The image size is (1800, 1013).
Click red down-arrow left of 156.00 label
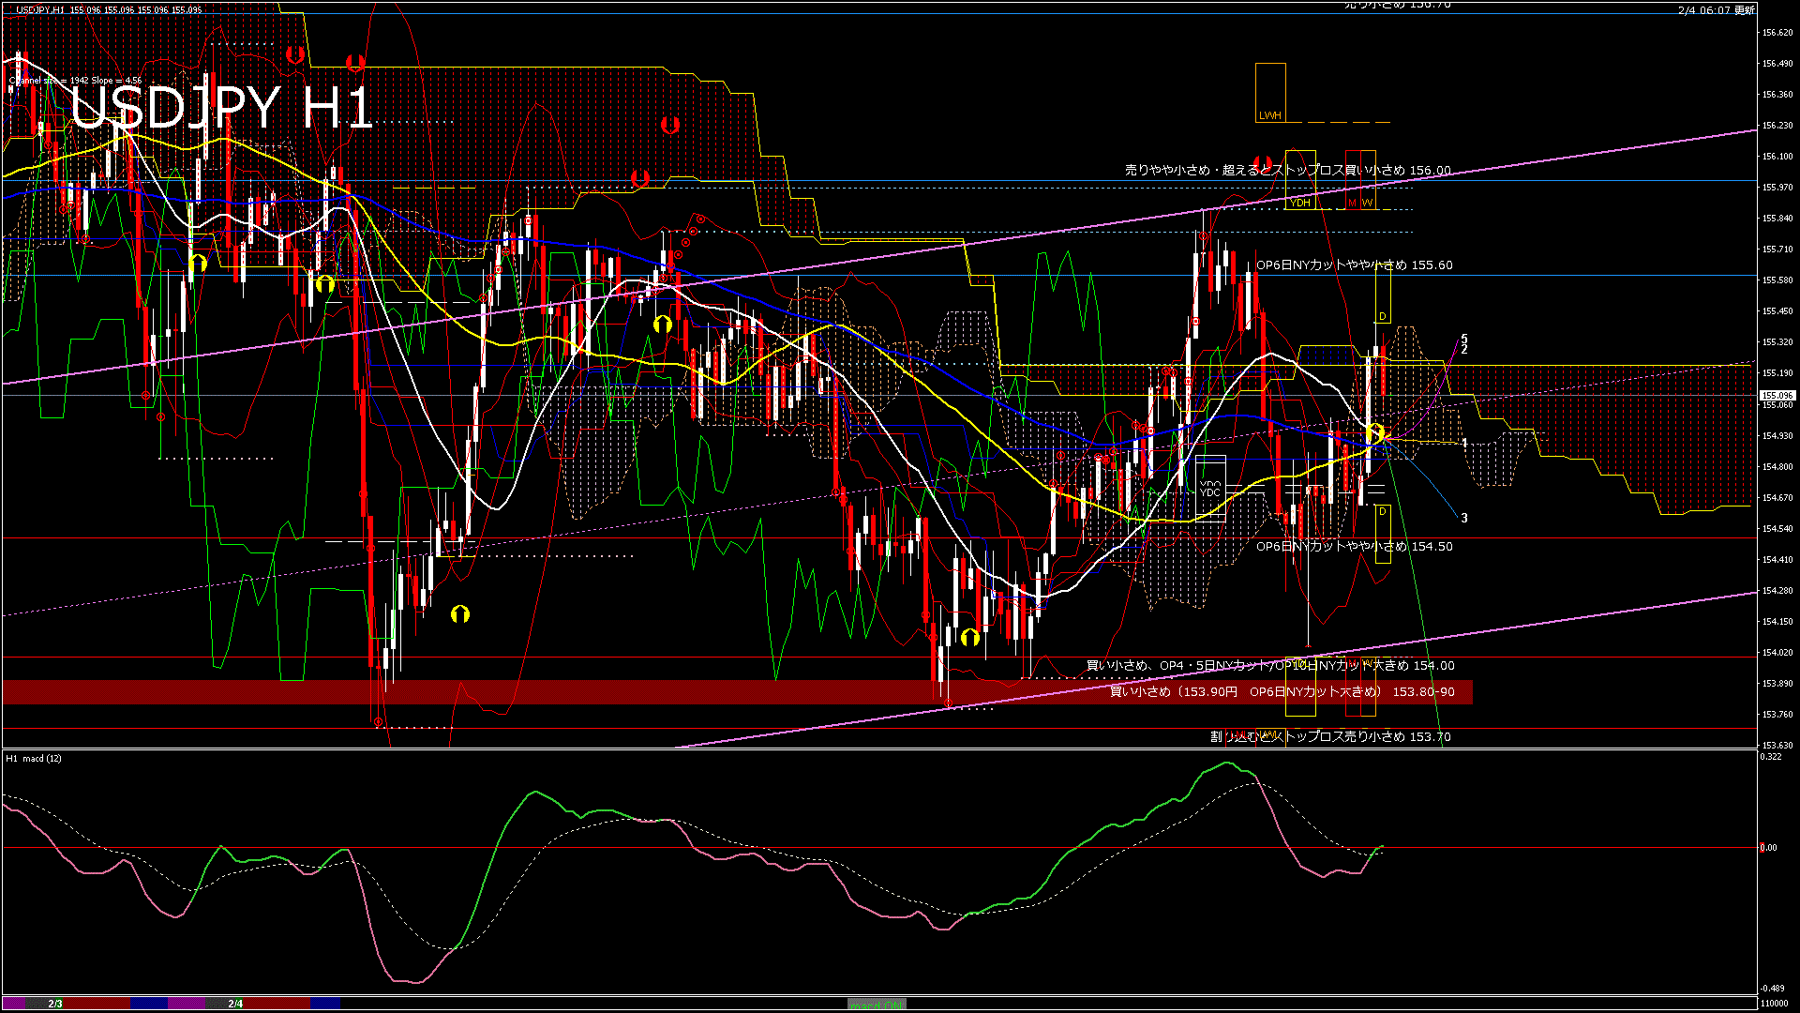(1262, 164)
